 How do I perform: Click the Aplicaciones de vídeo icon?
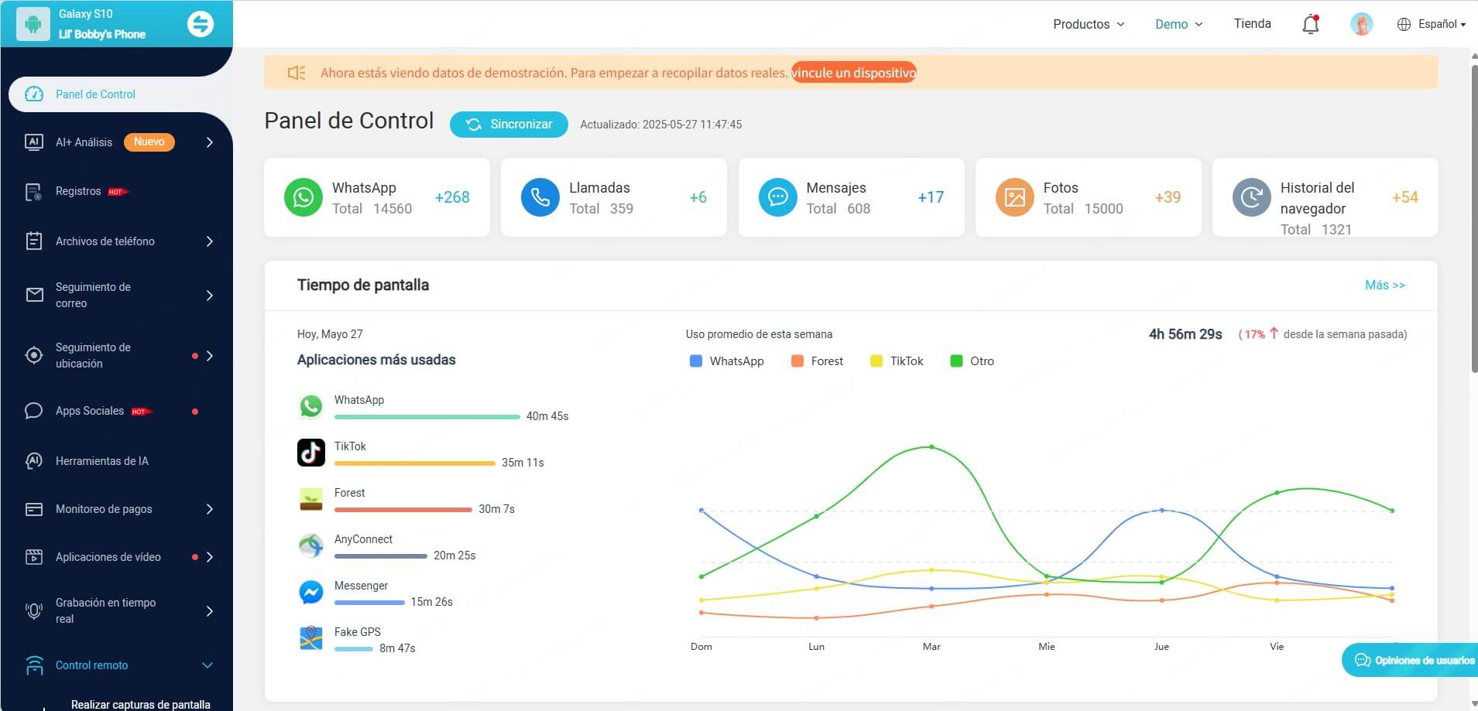point(34,557)
